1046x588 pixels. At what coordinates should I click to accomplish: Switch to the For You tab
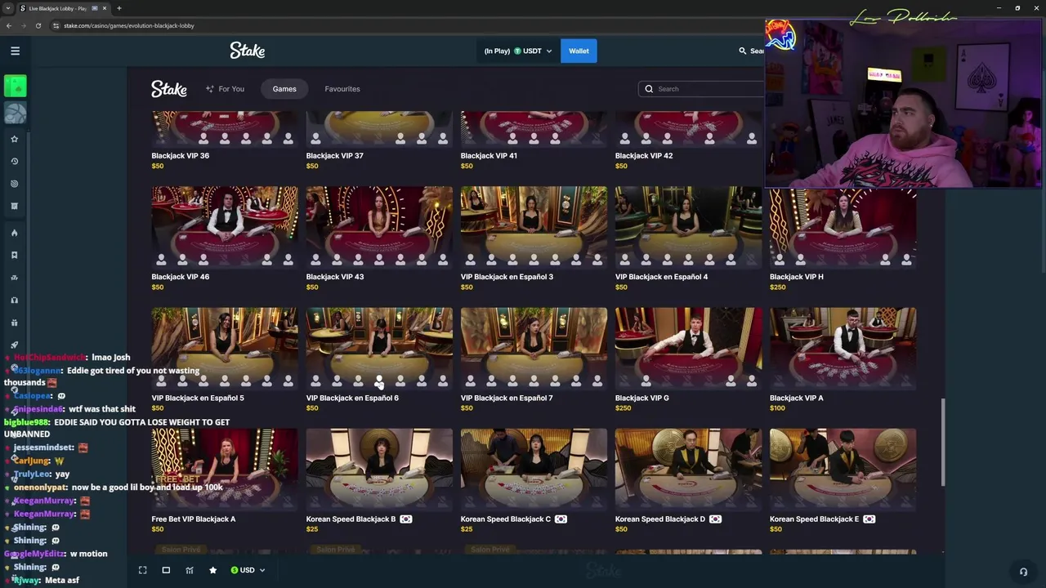(225, 89)
